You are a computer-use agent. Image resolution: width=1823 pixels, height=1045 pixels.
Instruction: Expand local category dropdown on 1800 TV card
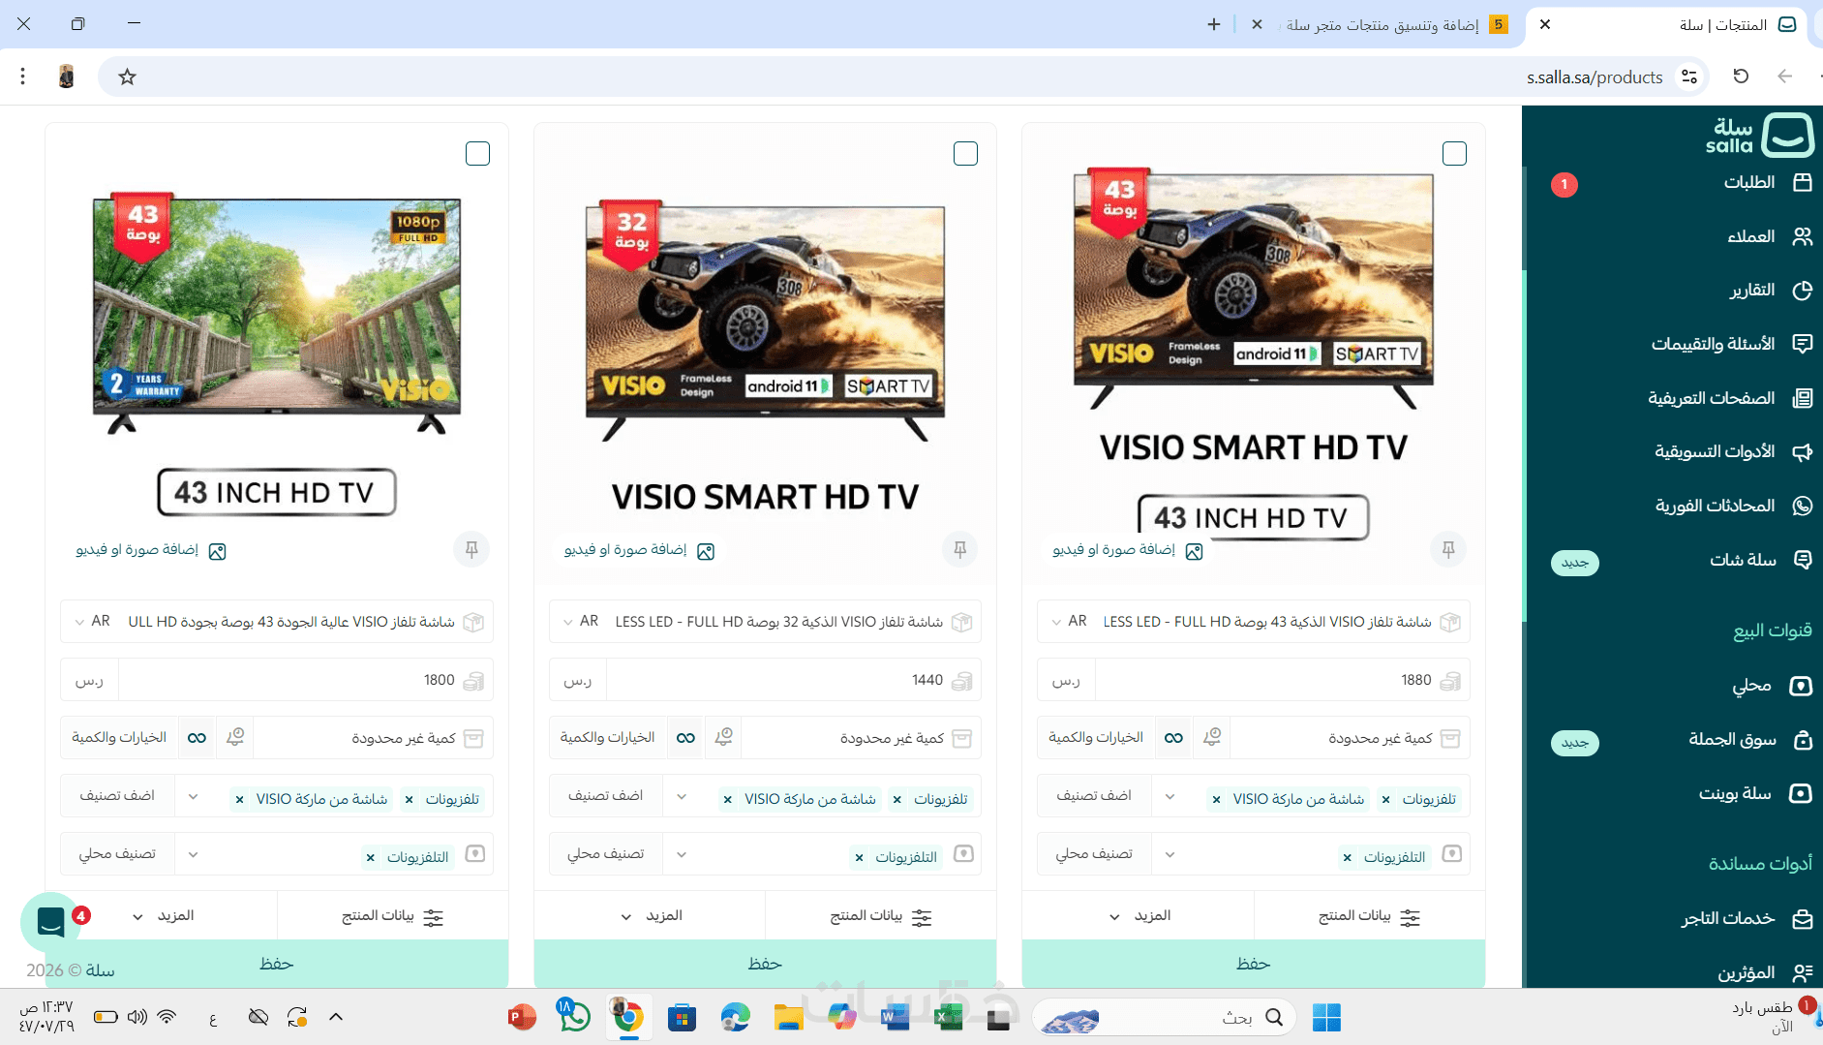[193, 854]
